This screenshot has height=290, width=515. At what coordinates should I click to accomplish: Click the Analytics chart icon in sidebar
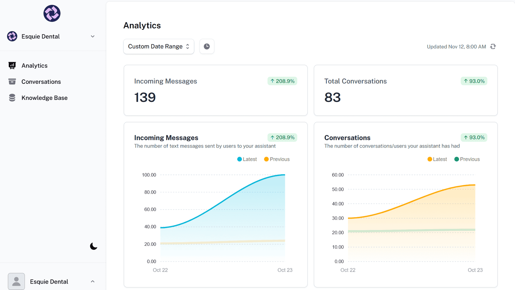[12, 65]
